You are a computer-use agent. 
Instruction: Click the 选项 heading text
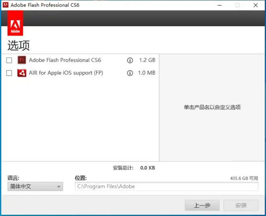[x=19, y=46]
